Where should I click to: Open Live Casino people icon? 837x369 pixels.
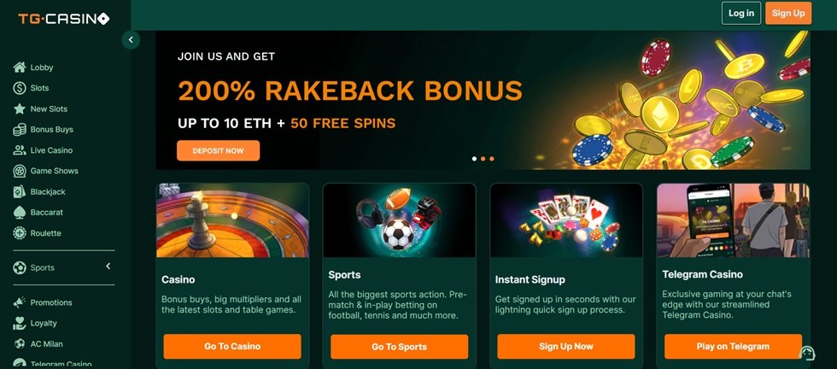pos(19,150)
